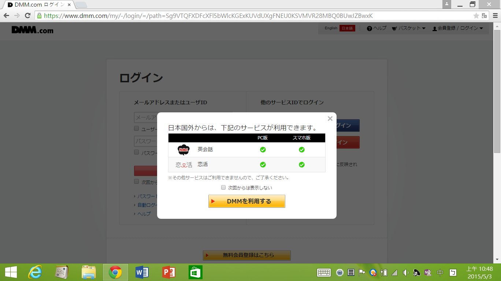
Task: Click the スマホ版 green checkmark for 英会話
Action: [x=301, y=150]
